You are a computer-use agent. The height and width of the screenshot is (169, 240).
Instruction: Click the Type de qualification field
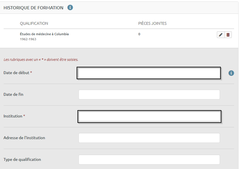tap(149, 160)
